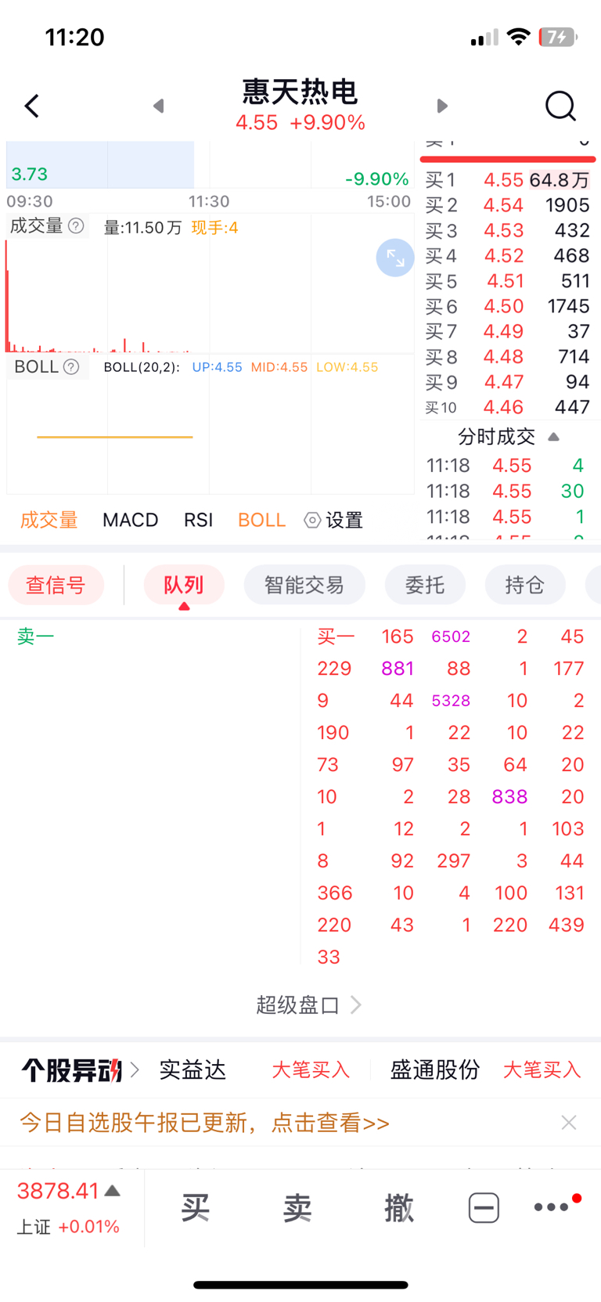The image size is (601, 1302).
Task: Open the 委托 tab
Action: click(425, 585)
